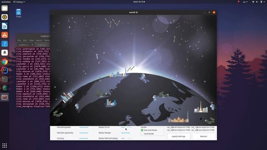Image resolution: width=267 pixels, height=150 pixels.
Task: Click the red recording indicator in the top bar
Action: point(239,2)
